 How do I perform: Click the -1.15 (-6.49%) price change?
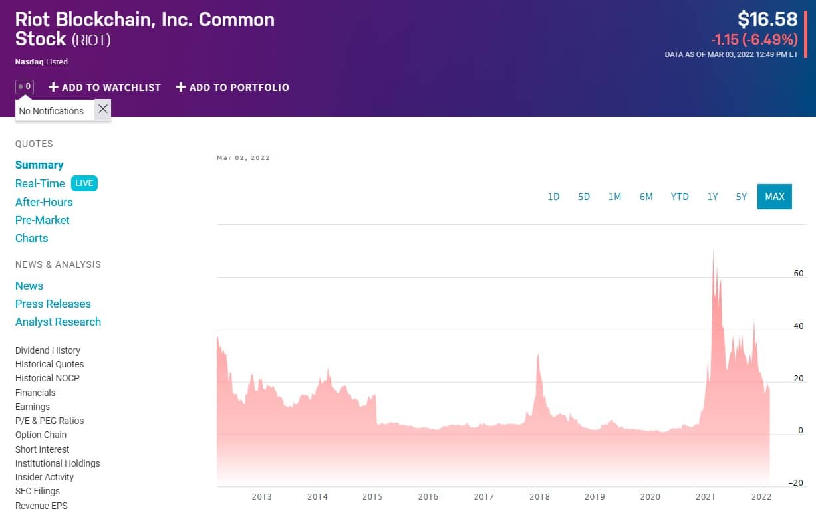(x=754, y=39)
